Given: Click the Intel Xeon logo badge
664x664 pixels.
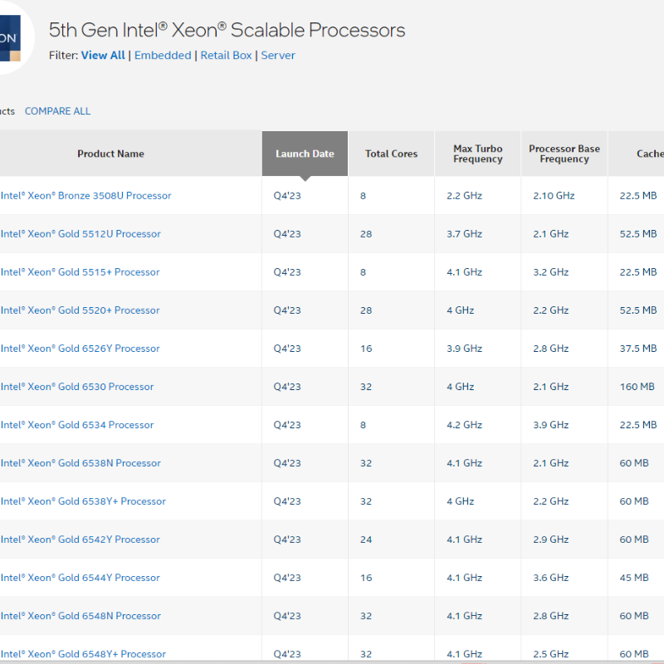Looking at the screenshot, I should (12, 39).
